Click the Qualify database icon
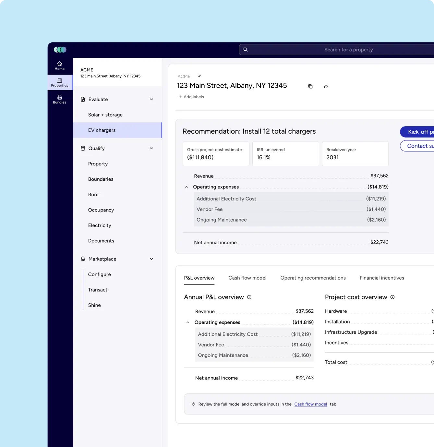The height and width of the screenshot is (447, 434). [x=83, y=148]
